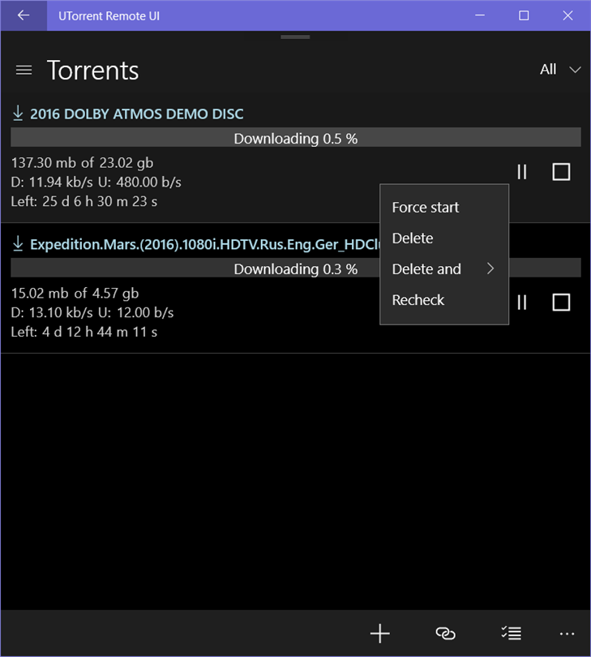The image size is (591, 657).
Task: Click the text 15.02 mb of 4.57 gb
Action: (75, 293)
